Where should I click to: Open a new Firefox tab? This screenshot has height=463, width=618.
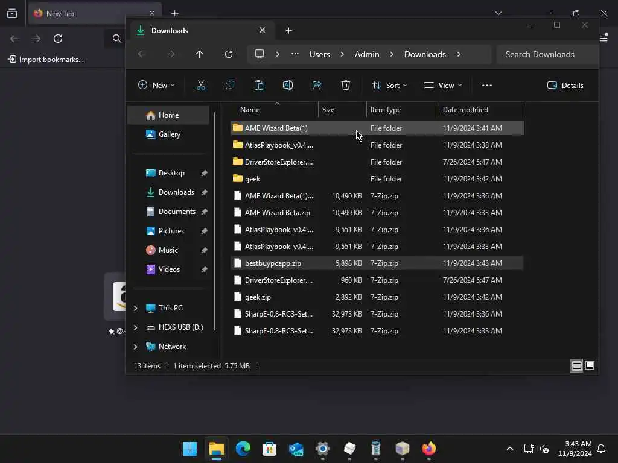pyautogui.click(x=174, y=13)
